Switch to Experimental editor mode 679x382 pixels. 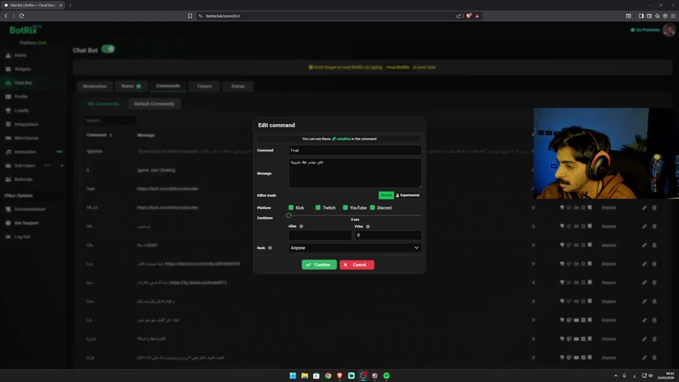tap(407, 195)
